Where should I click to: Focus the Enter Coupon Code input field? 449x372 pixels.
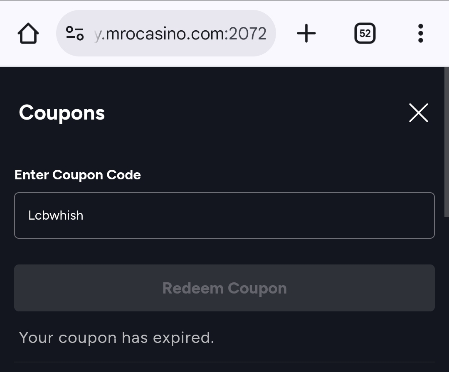[x=224, y=215]
